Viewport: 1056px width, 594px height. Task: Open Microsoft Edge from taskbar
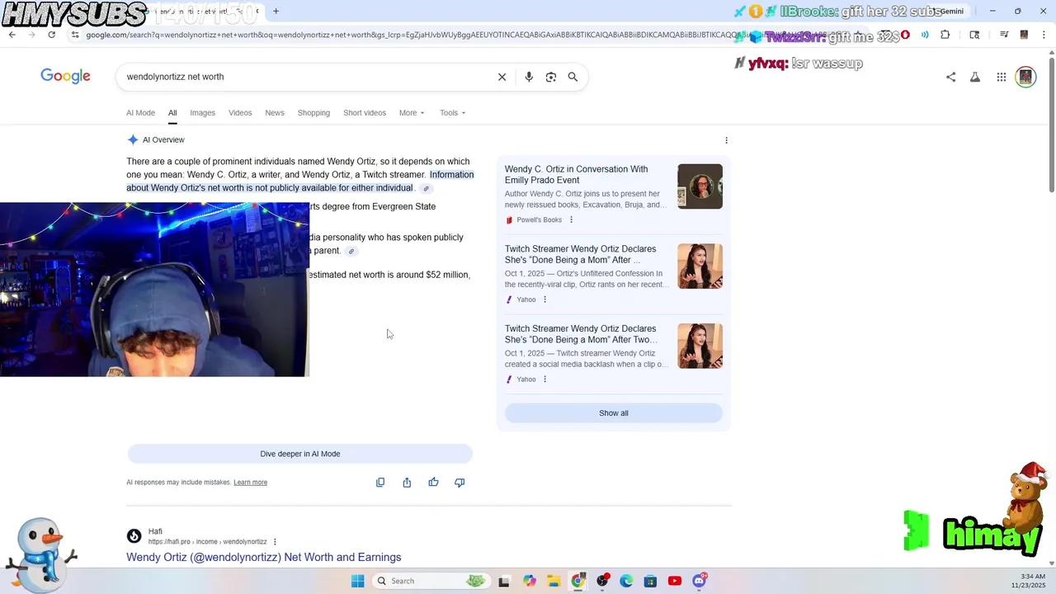pos(626,581)
